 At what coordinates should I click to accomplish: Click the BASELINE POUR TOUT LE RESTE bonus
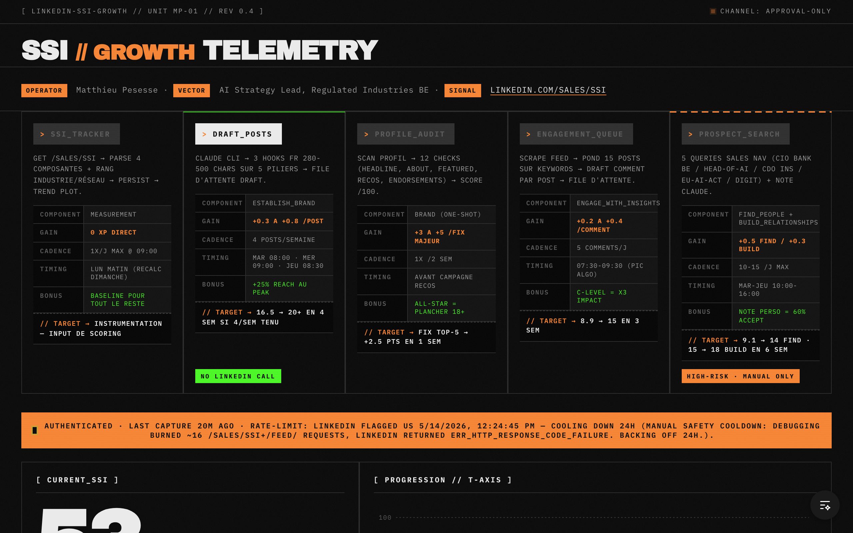click(x=127, y=300)
